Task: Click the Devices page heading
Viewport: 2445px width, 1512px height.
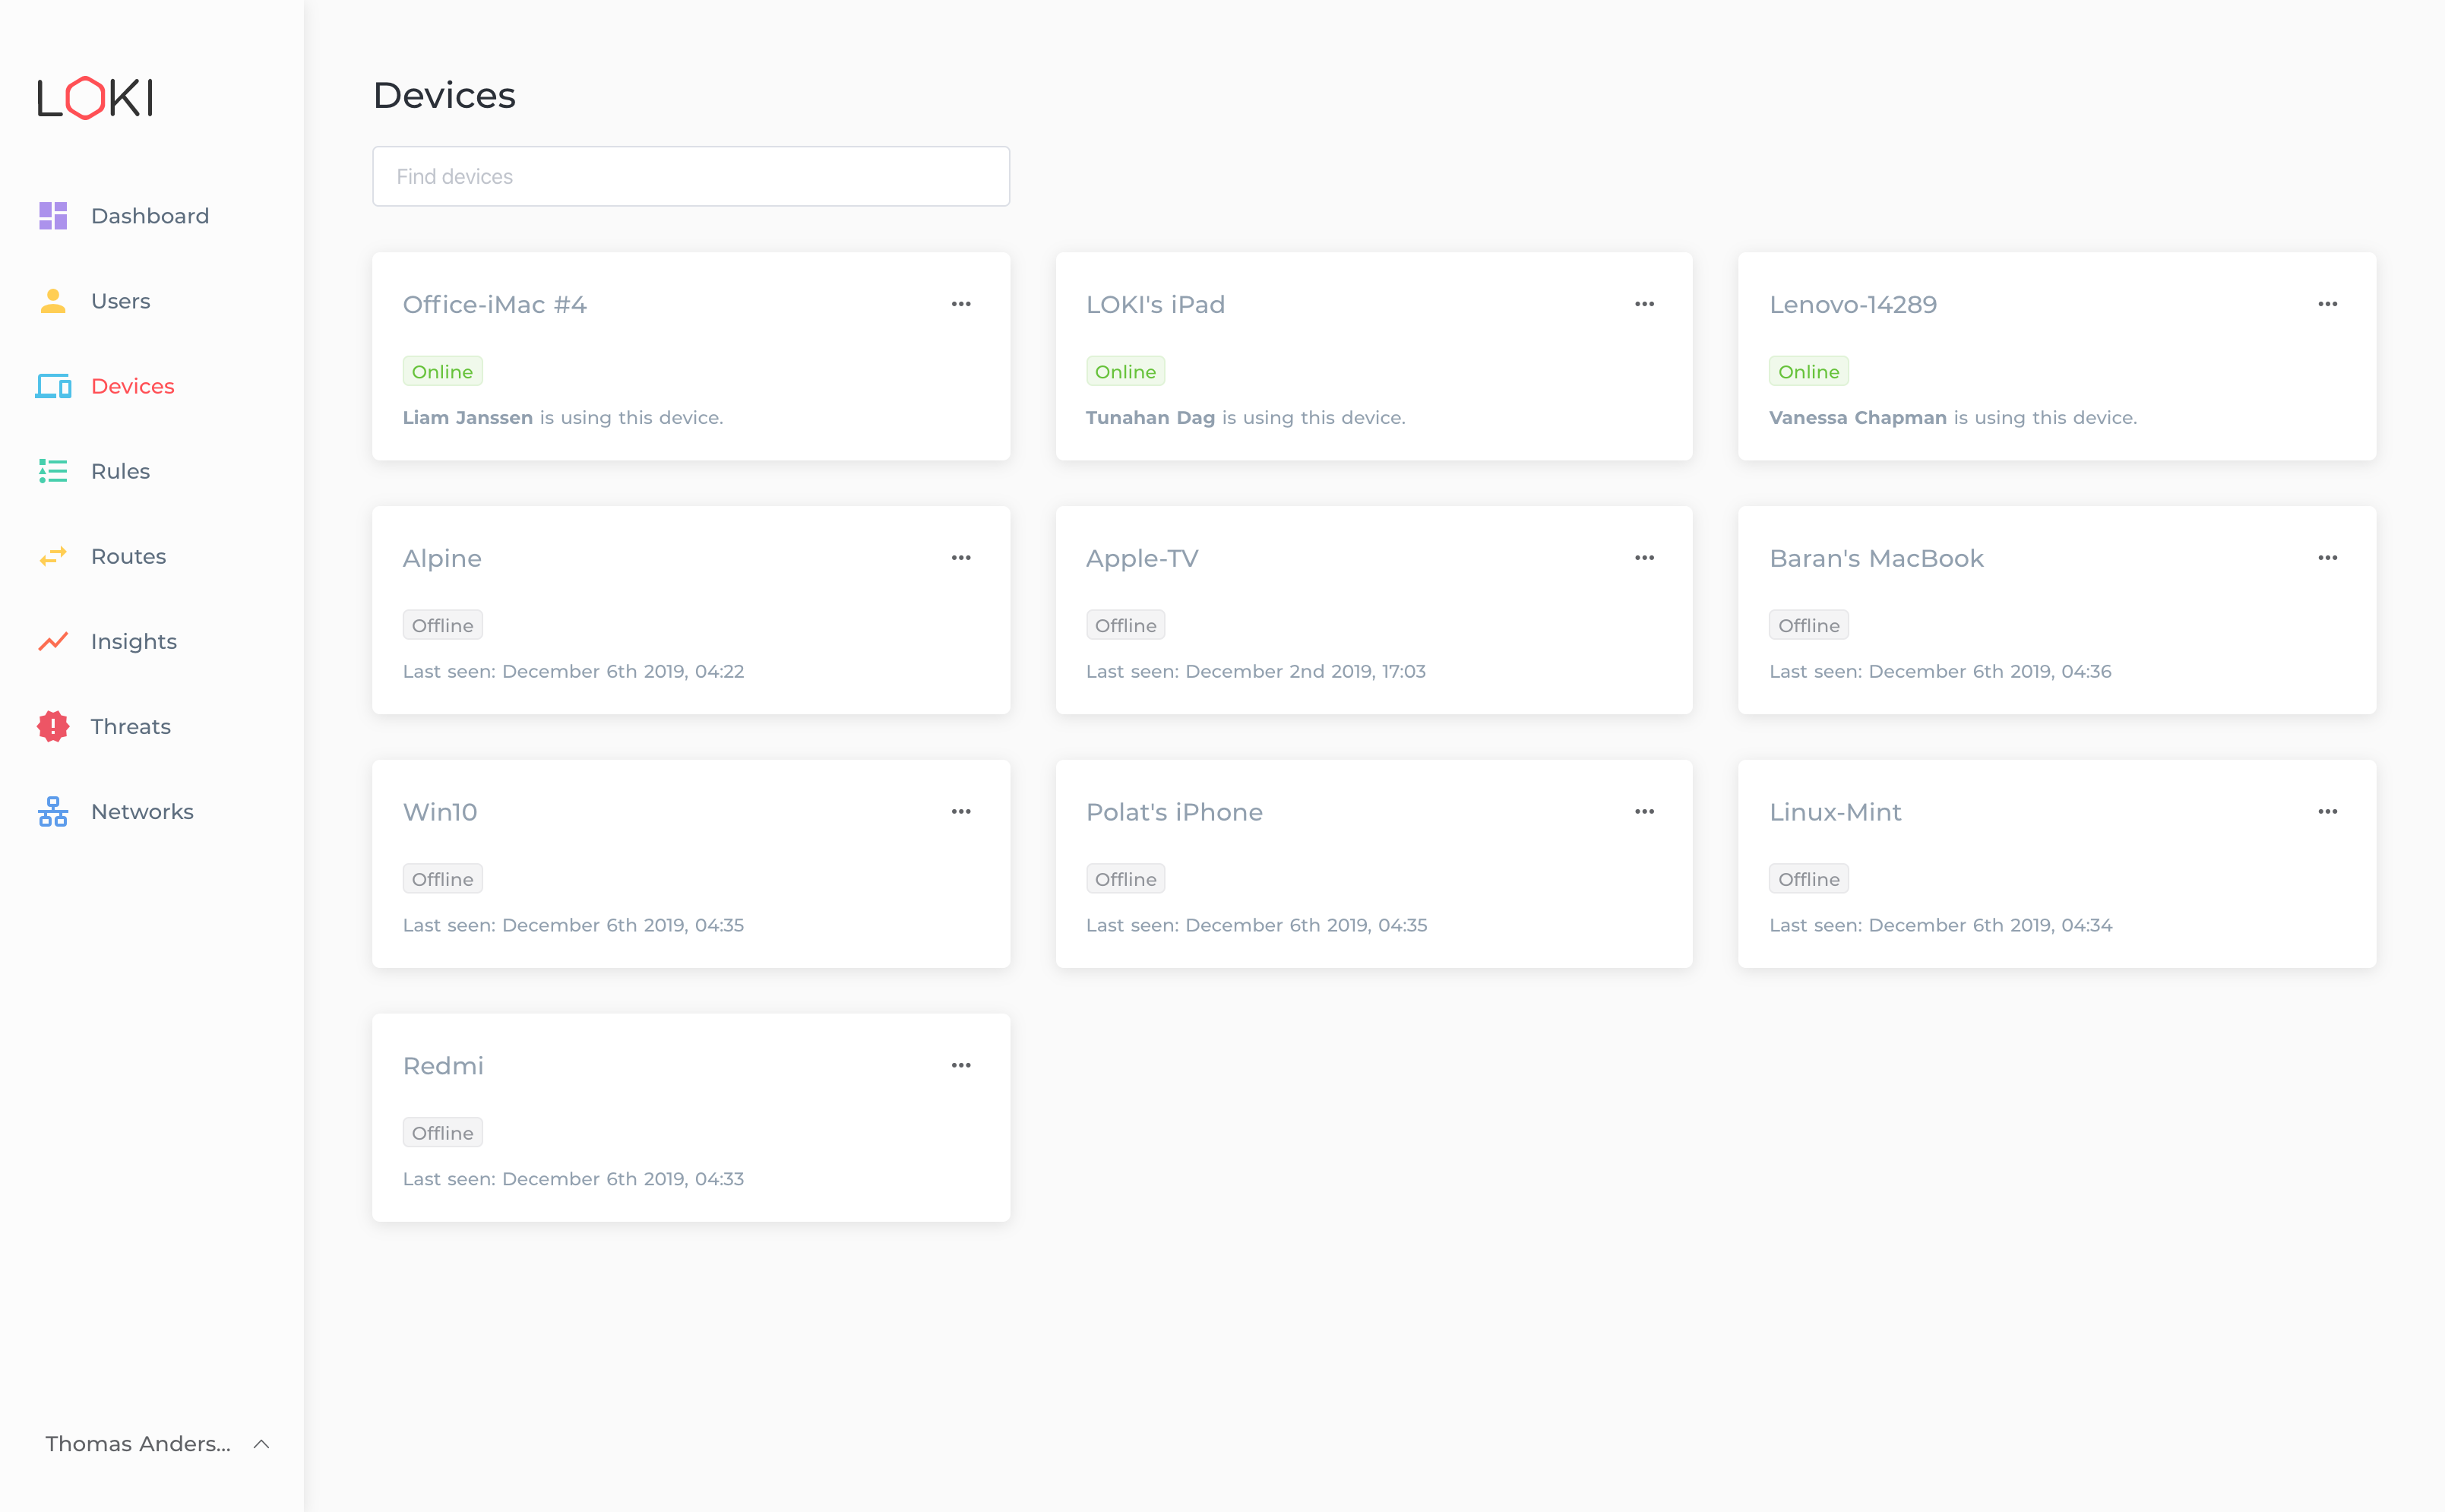Action: (x=444, y=95)
